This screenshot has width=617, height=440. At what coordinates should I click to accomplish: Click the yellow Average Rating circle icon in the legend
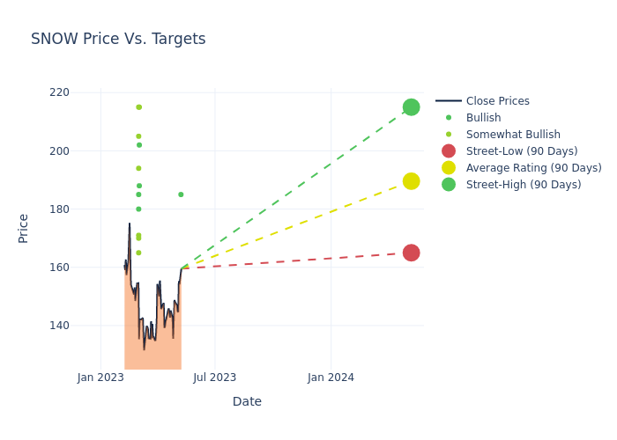pos(449,168)
